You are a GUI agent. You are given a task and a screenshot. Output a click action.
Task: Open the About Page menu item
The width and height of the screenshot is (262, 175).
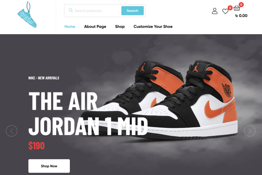tap(95, 27)
